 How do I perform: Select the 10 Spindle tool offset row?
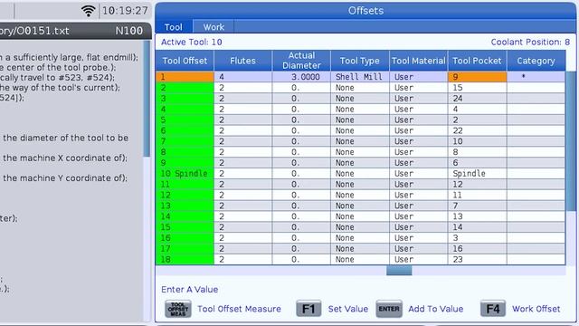click(x=185, y=173)
